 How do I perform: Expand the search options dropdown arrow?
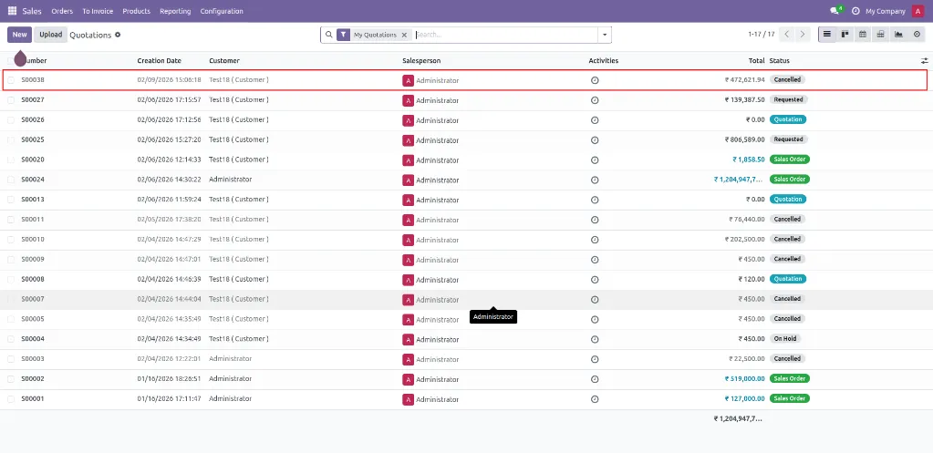click(x=604, y=35)
